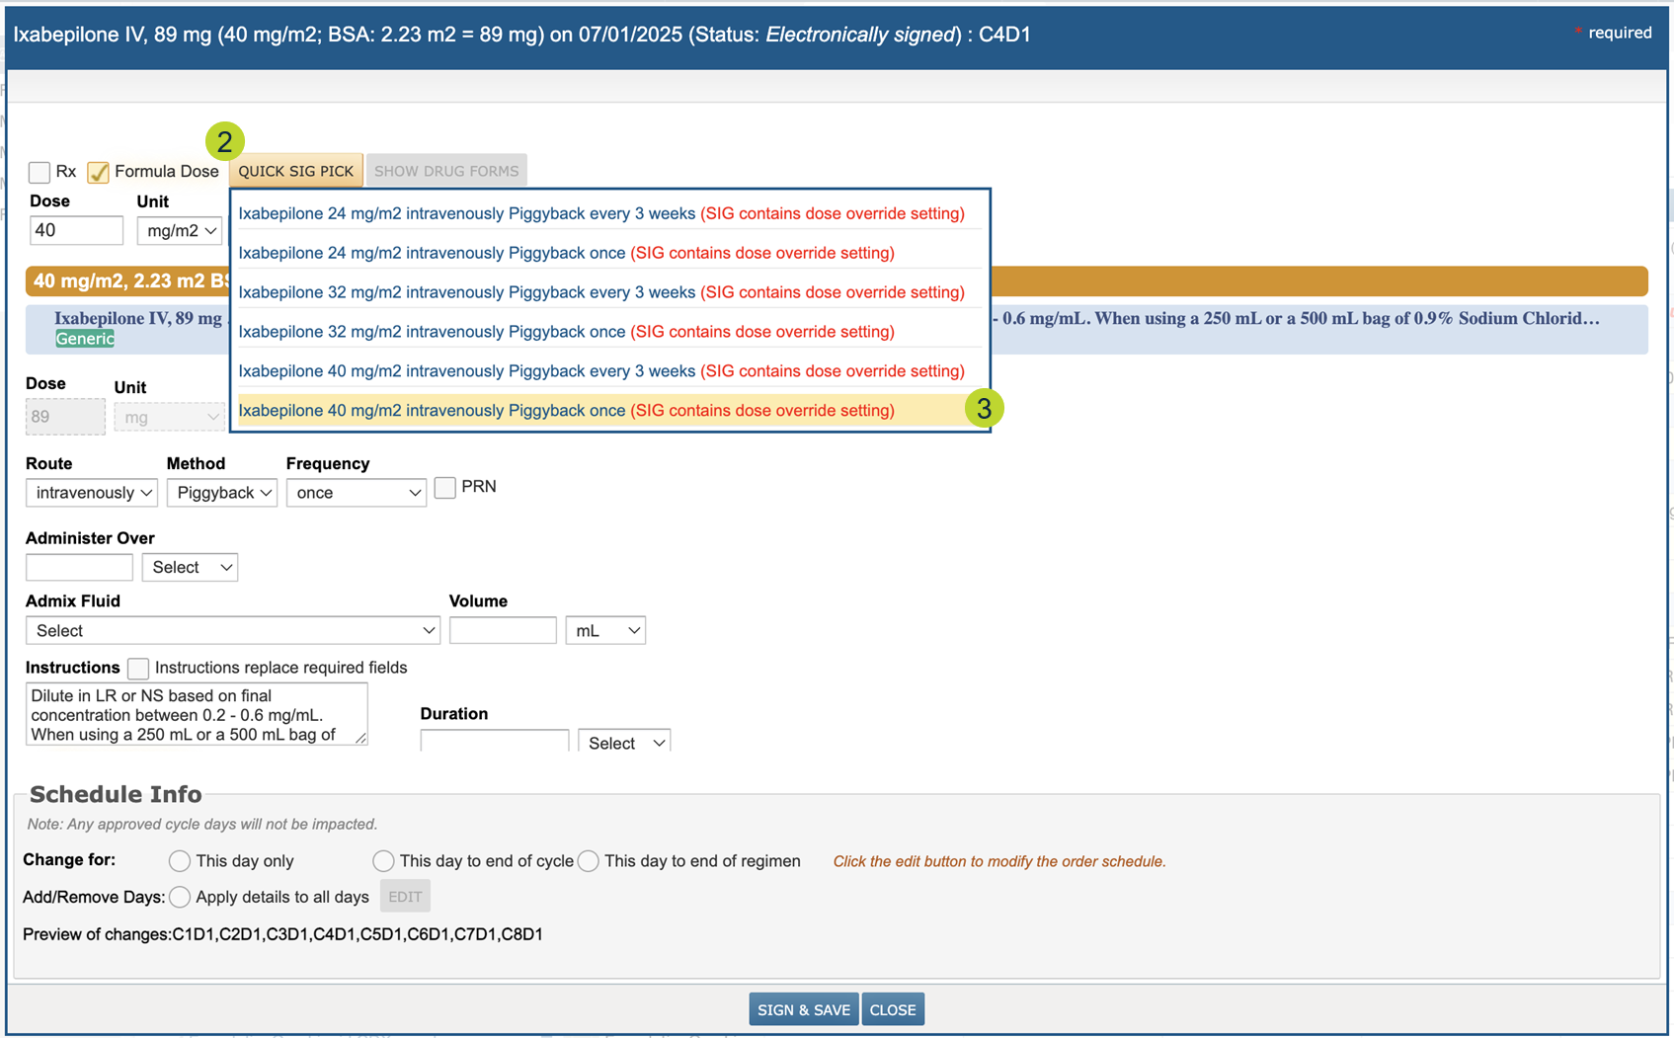Enable the PRN checkbox
1674x1038 pixels.
pos(445,487)
